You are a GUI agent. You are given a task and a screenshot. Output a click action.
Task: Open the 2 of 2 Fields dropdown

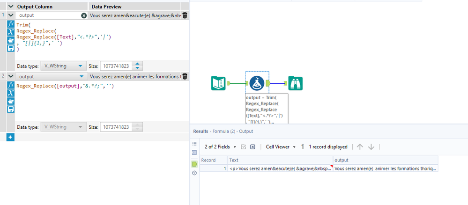pyautogui.click(x=220, y=147)
